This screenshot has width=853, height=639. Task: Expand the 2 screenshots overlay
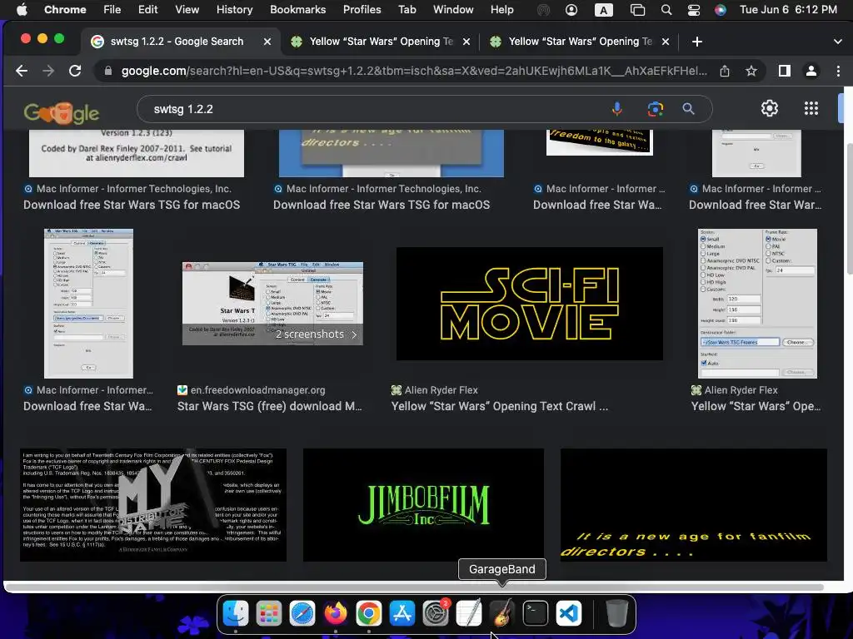(316, 334)
